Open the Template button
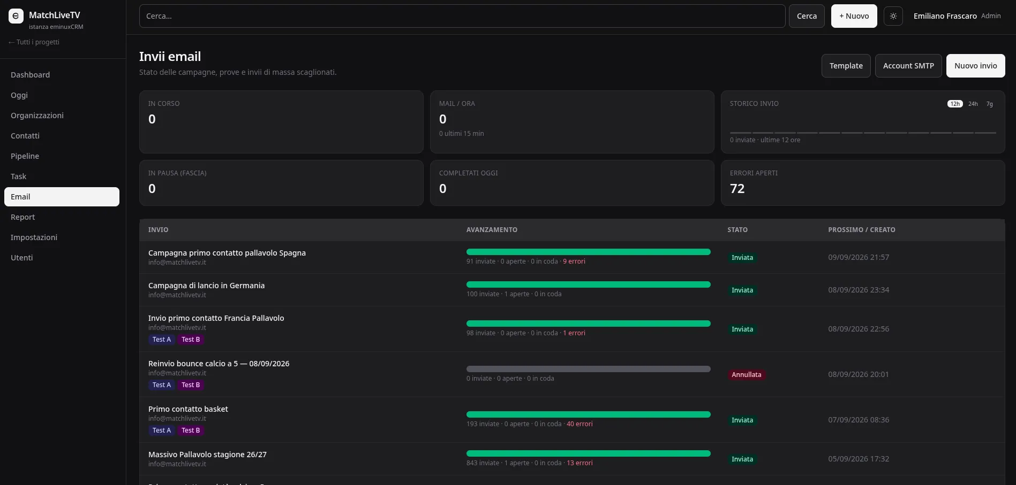This screenshot has width=1016, height=485. [x=846, y=66]
